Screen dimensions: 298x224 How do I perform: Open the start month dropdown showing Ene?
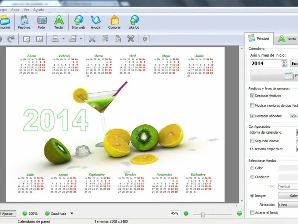coord(294,63)
